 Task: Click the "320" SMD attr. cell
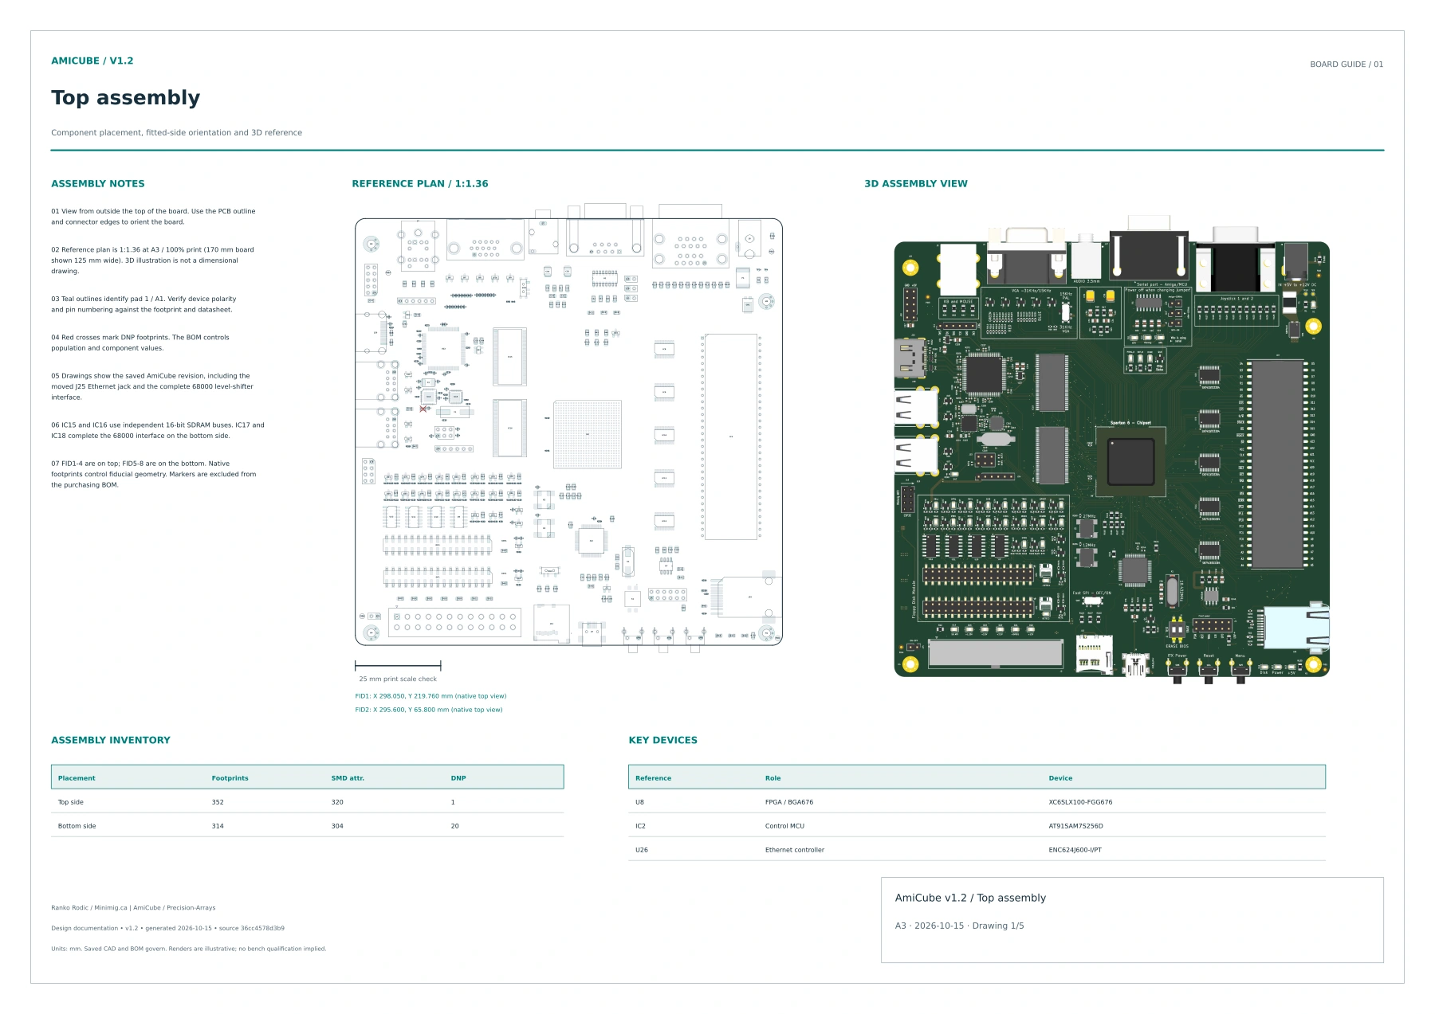tap(337, 803)
